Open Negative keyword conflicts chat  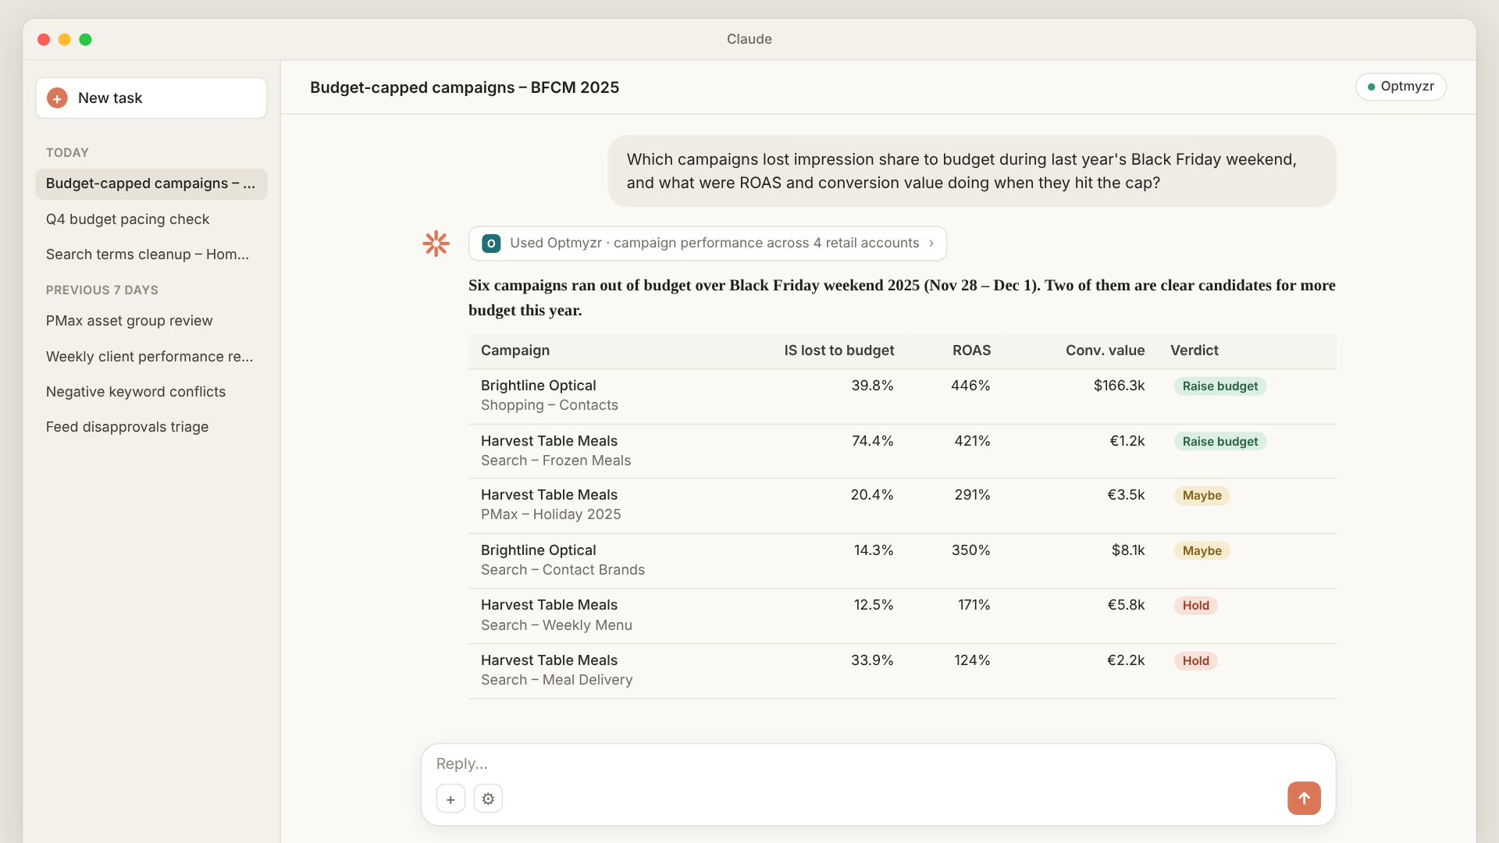click(151, 392)
